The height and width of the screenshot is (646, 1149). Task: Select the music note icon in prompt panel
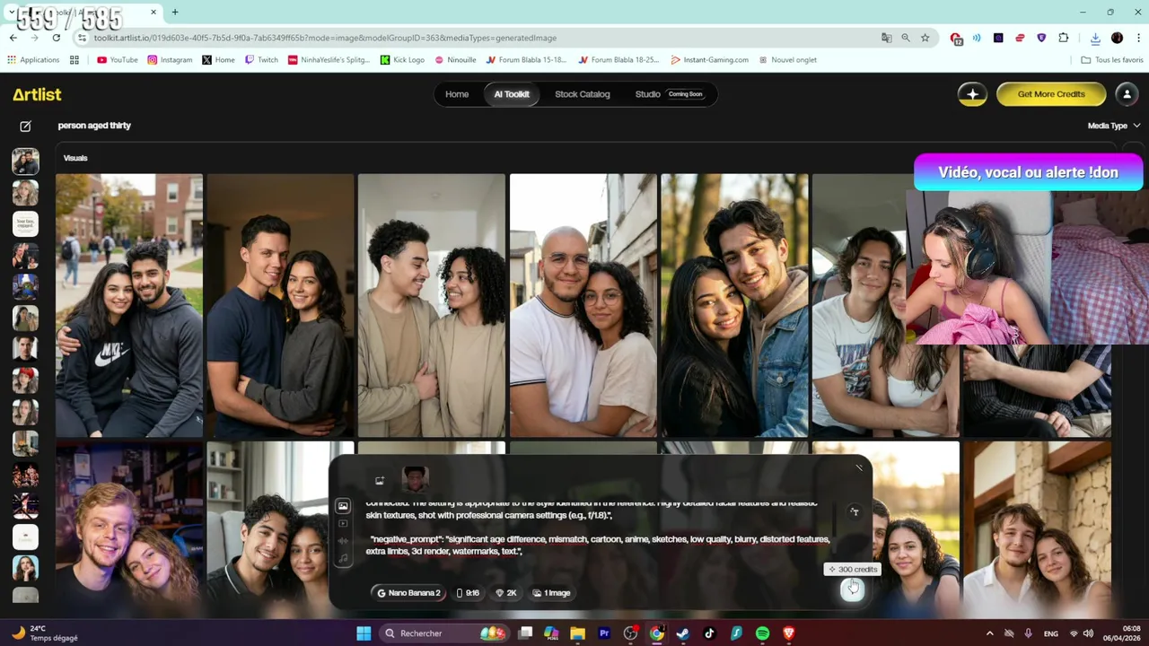tap(343, 559)
